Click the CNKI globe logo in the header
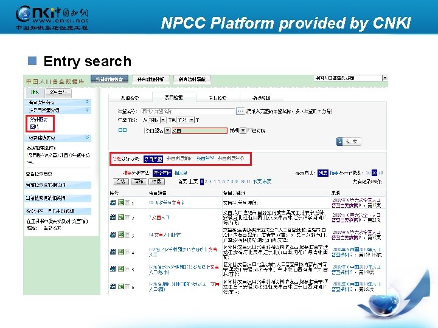 23,13
